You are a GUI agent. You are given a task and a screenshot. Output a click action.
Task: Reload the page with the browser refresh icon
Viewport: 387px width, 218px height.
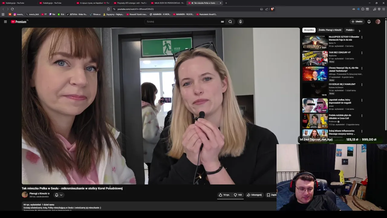12,9
